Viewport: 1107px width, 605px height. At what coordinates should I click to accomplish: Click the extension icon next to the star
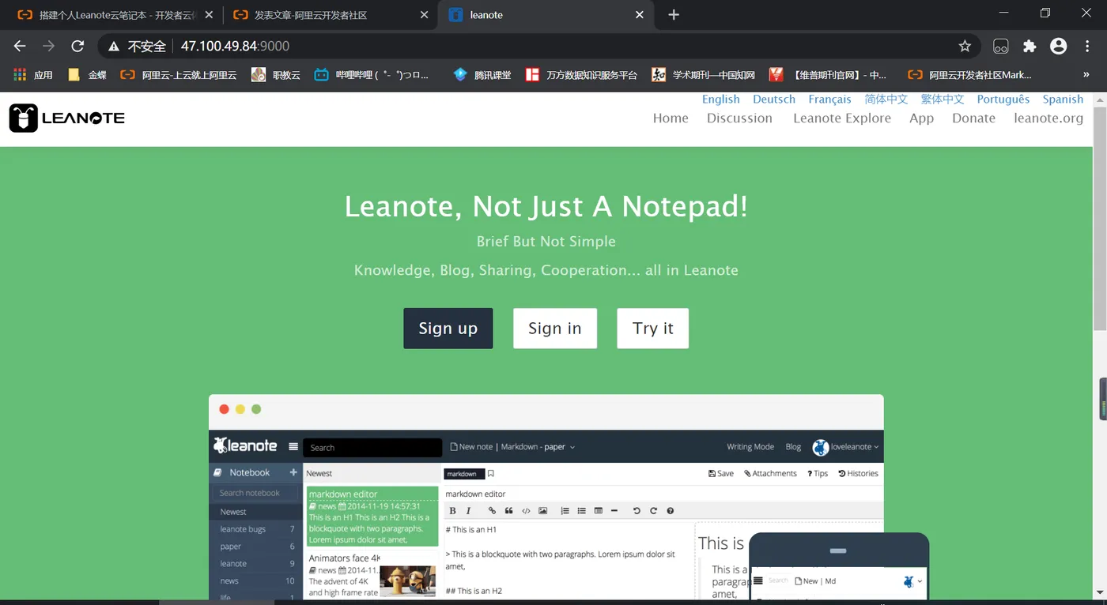tap(1001, 47)
